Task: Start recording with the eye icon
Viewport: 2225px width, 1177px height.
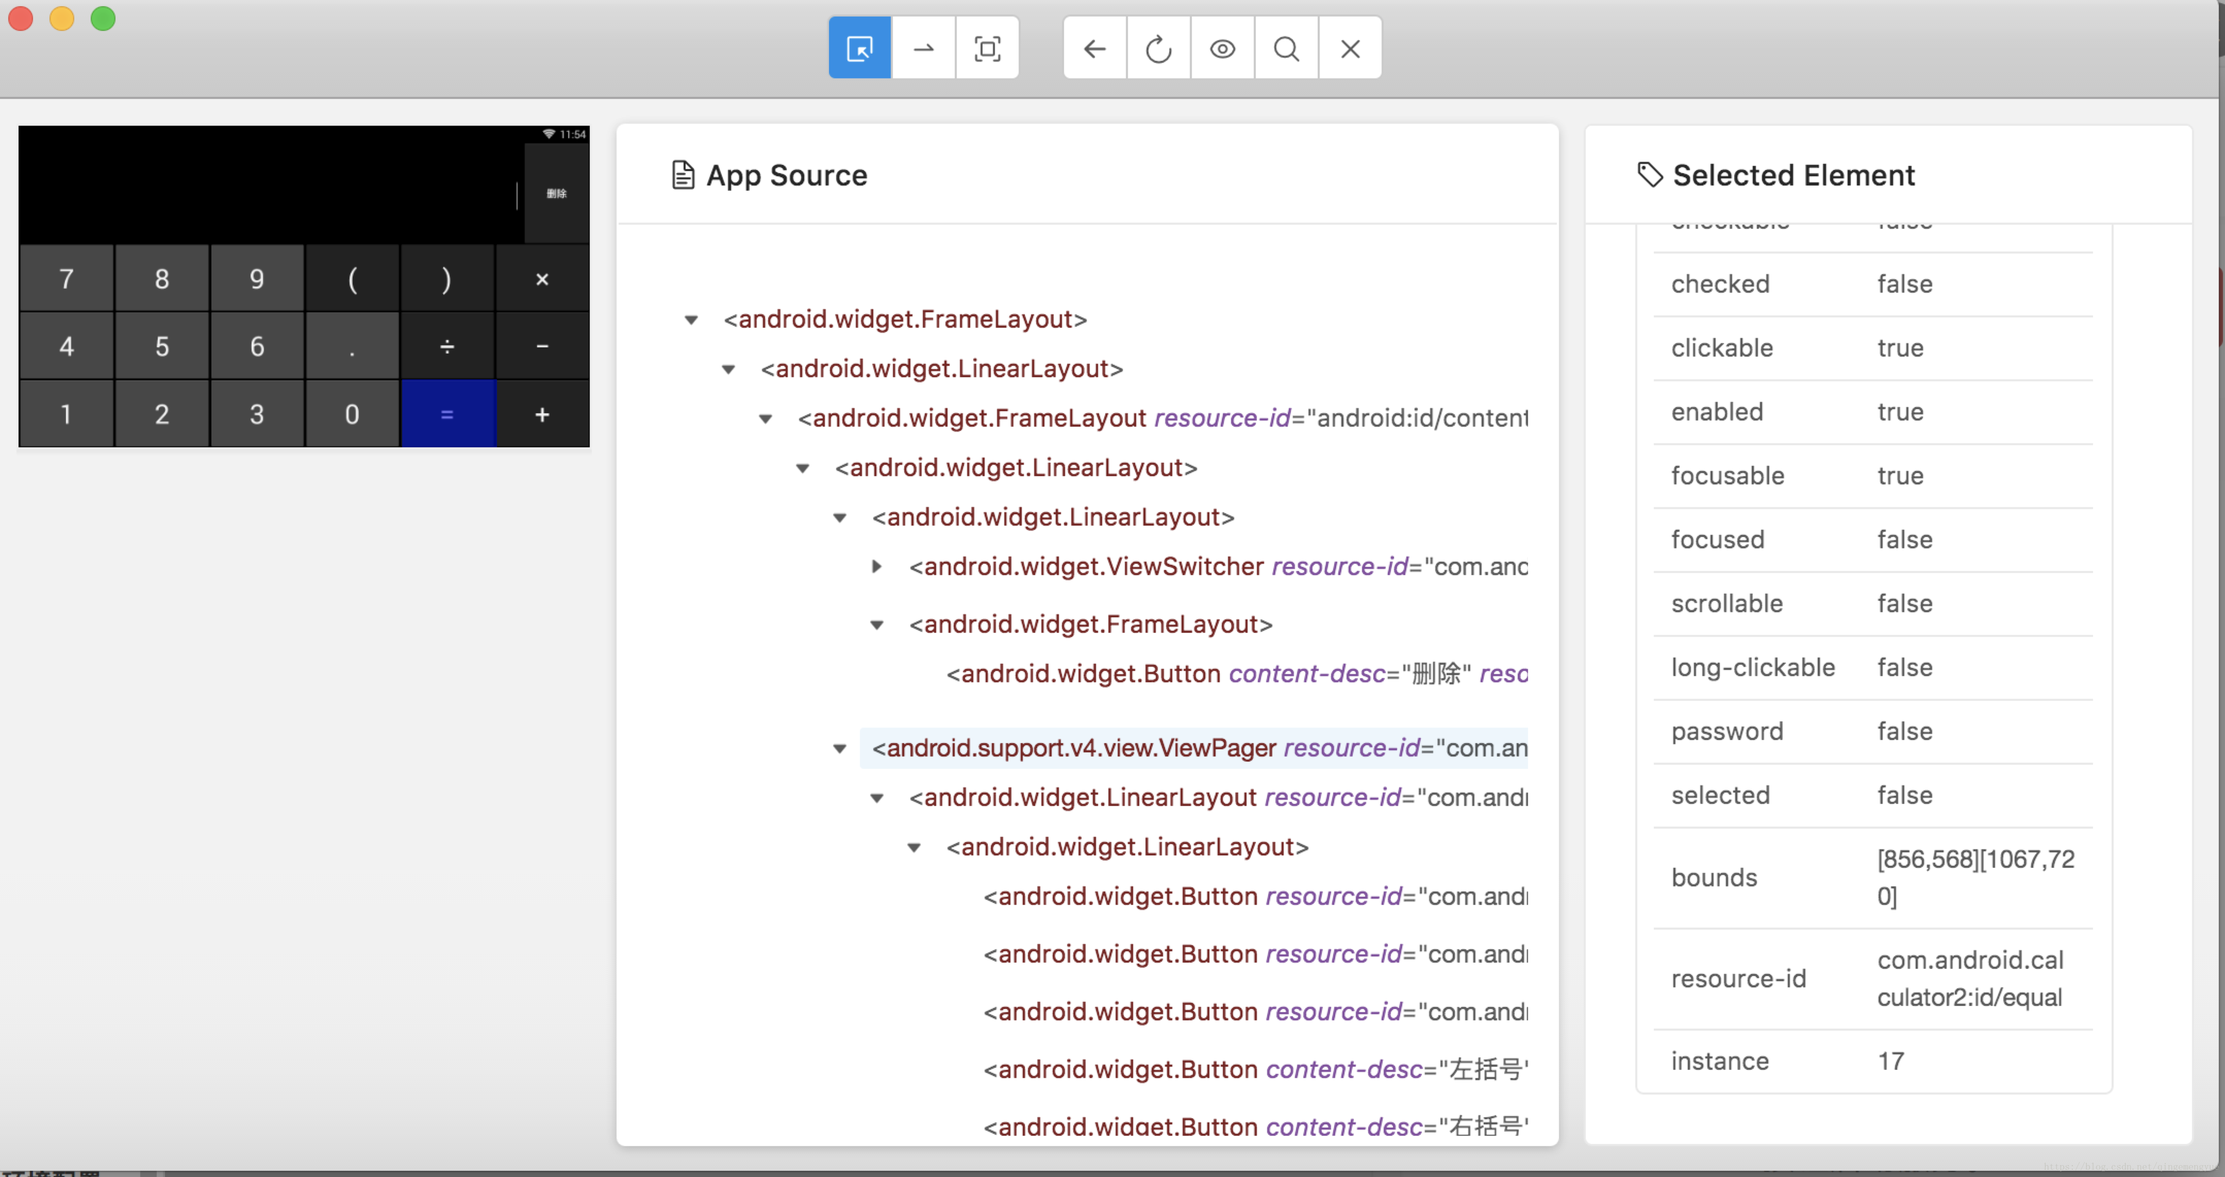Action: tap(1222, 48)
